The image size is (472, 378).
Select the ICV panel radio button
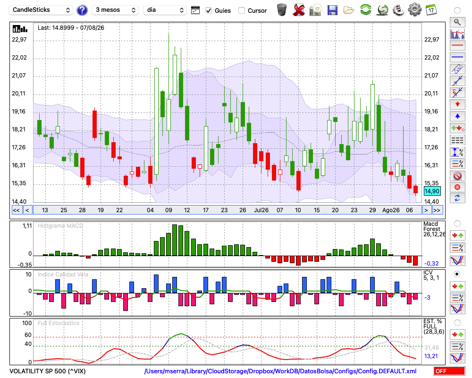(x=457, y=274)
